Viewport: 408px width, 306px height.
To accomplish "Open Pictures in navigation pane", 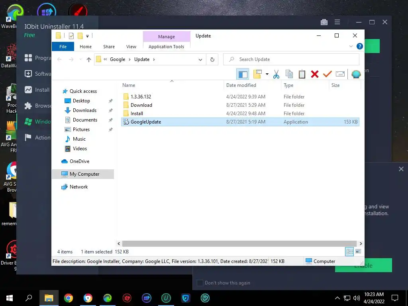I will 81,129.
